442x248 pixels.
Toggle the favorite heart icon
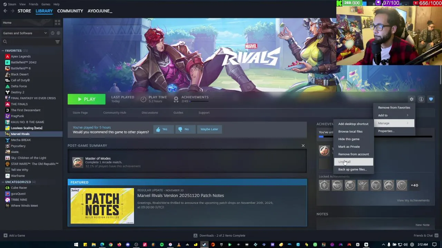pos(431,99)
